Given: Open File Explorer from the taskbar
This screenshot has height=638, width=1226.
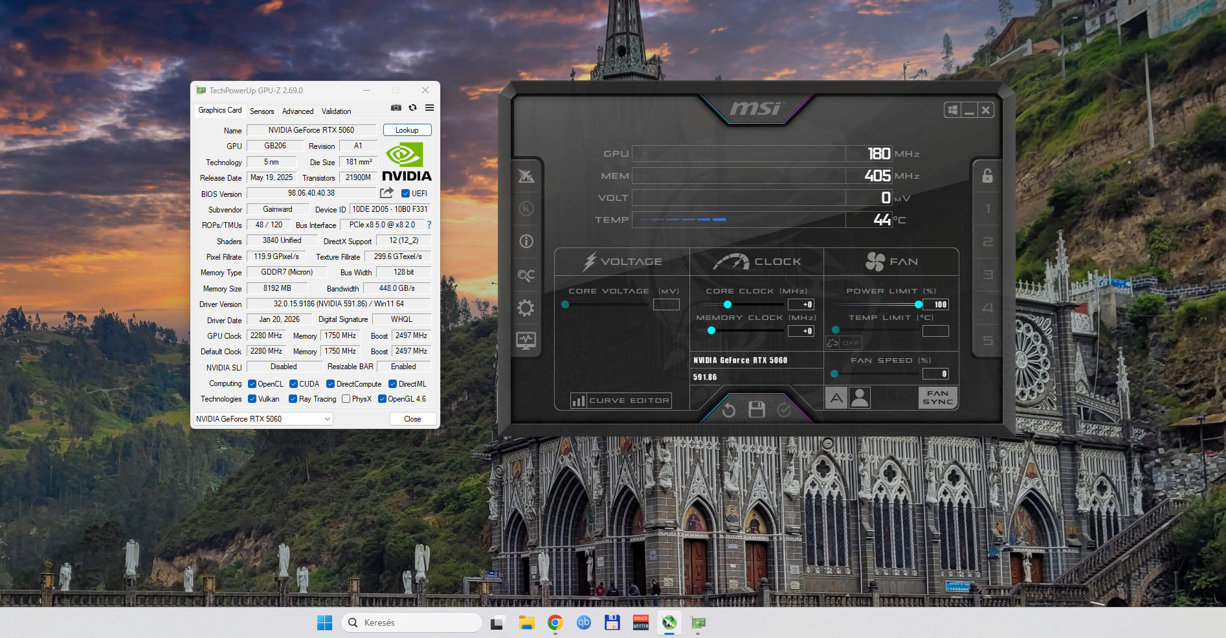Looking at the screenshot, I should pos(526,622).
